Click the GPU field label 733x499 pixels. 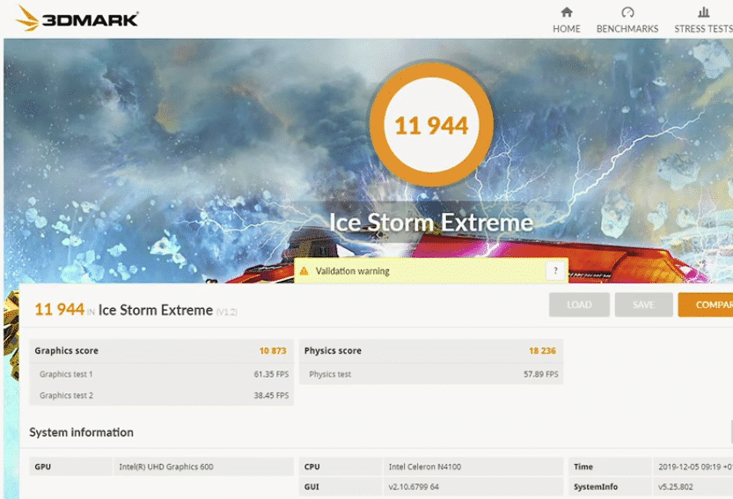click(x=42, y=466)
